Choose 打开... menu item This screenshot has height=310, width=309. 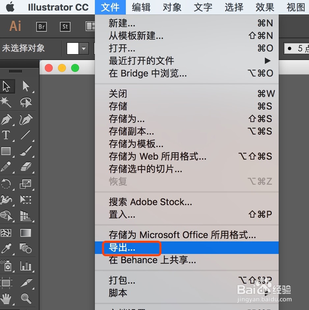coord(187,48)
